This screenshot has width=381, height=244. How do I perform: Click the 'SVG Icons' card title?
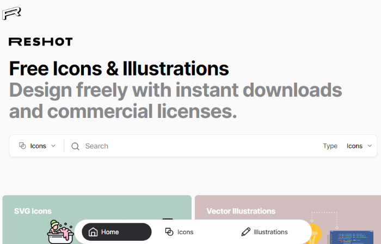click(x=33, y=211)
